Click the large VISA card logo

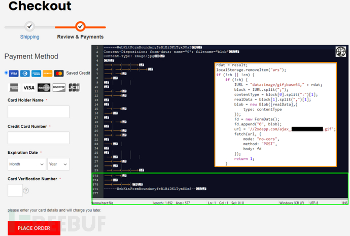28,87
